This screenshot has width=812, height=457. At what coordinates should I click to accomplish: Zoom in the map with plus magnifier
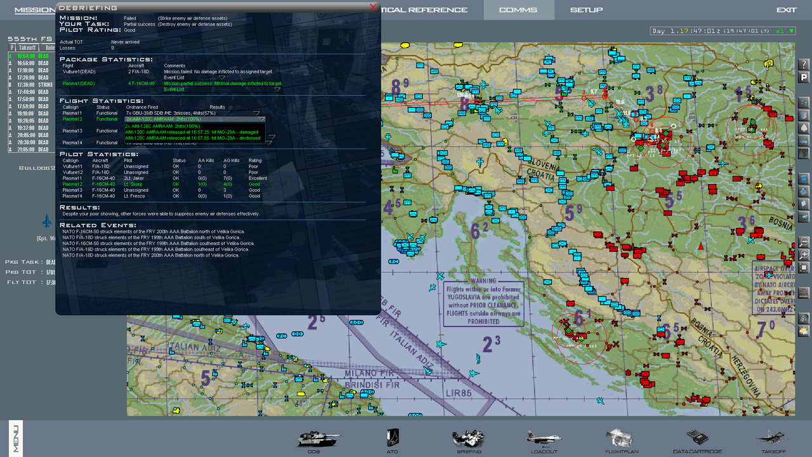click(804, 255)
